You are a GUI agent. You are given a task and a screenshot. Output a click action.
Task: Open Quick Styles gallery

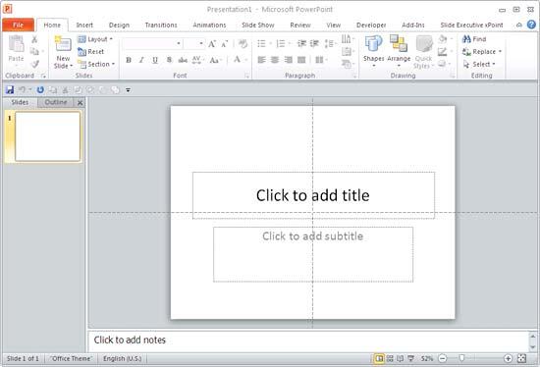tap(423, 52)
